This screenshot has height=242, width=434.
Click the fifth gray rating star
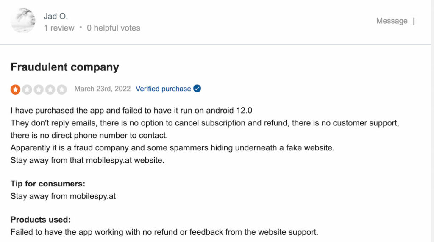click(x=62, y=89)
